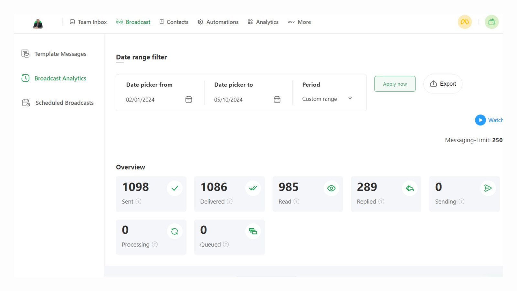
Task: Click the refresh icon on Processing card
Action: pos(174,231)
